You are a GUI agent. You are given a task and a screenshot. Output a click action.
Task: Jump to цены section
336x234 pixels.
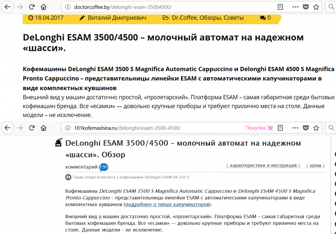[315, 165]
